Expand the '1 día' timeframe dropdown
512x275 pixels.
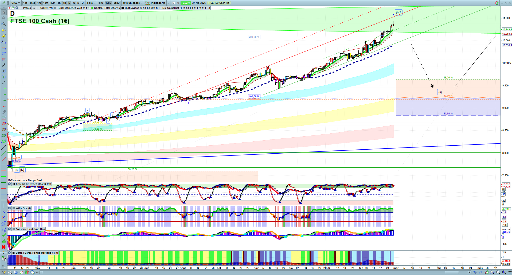[x=91, y=3]
